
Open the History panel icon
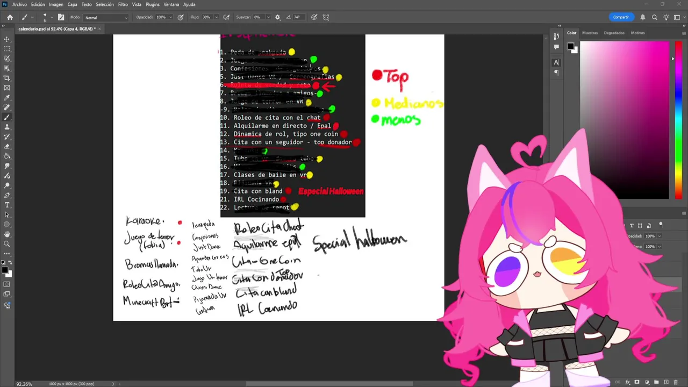(x=556, y=37)
